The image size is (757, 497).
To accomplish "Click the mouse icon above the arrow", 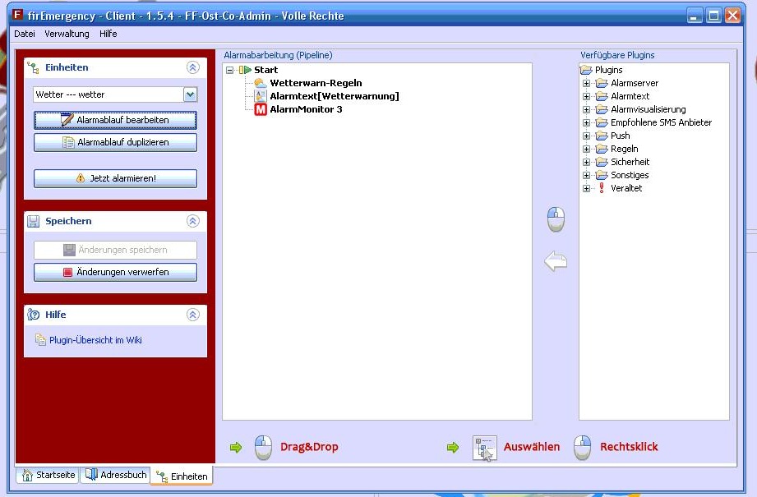I will tap(556, 219).
